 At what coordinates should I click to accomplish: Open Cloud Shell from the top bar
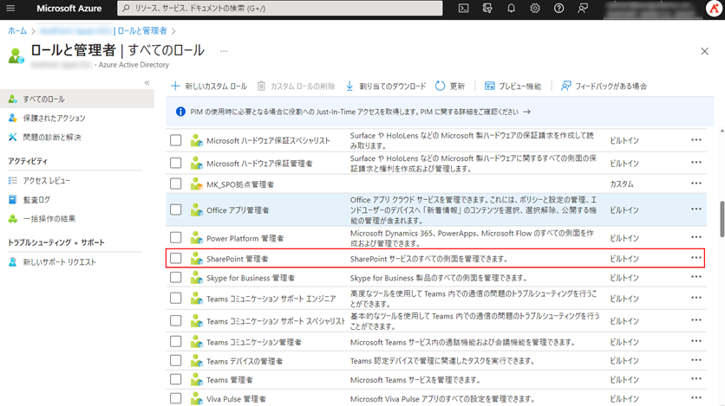pyautogui.click(x=463, y=9)
